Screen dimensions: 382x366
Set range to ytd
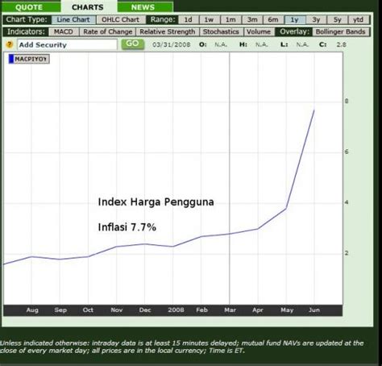359,19
